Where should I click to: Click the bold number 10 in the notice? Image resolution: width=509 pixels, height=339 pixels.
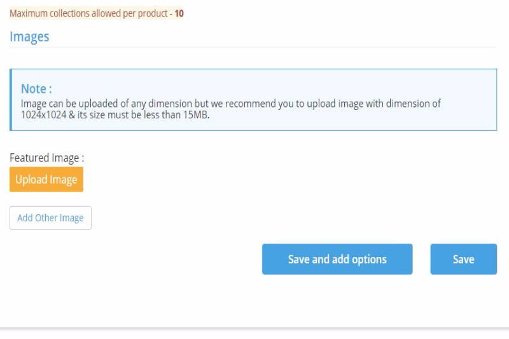pos(179,13)
